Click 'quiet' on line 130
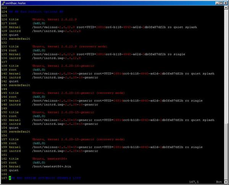Image resolution: width=229 pixels, height=185 pixels. point(14,35)
